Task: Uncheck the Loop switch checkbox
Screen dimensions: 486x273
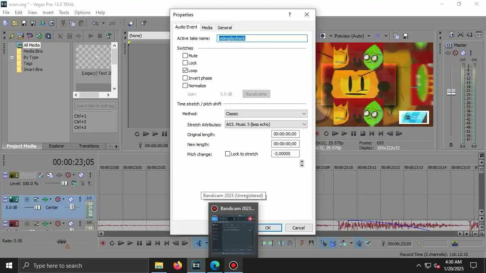Action: click(x=185, y=71)
